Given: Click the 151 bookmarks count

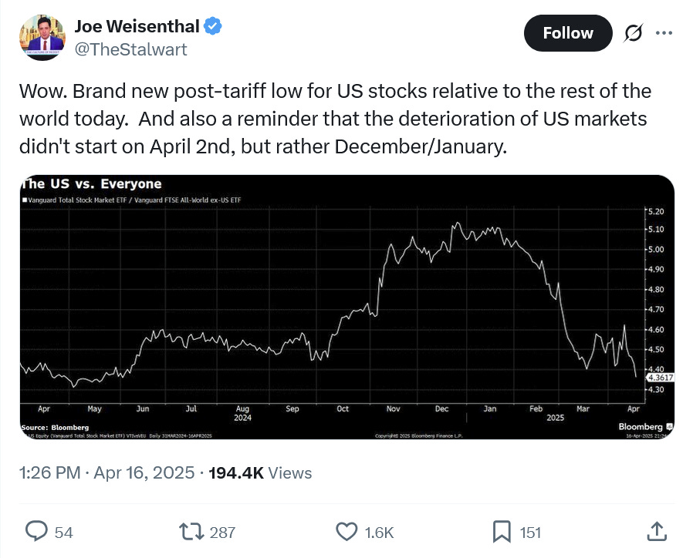Looking at the screenshot, I should (530, 533).
